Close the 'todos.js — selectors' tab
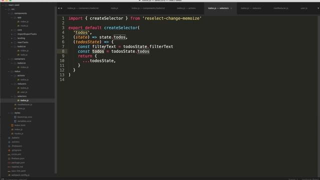The image size is (320, 180). [231, 8]
